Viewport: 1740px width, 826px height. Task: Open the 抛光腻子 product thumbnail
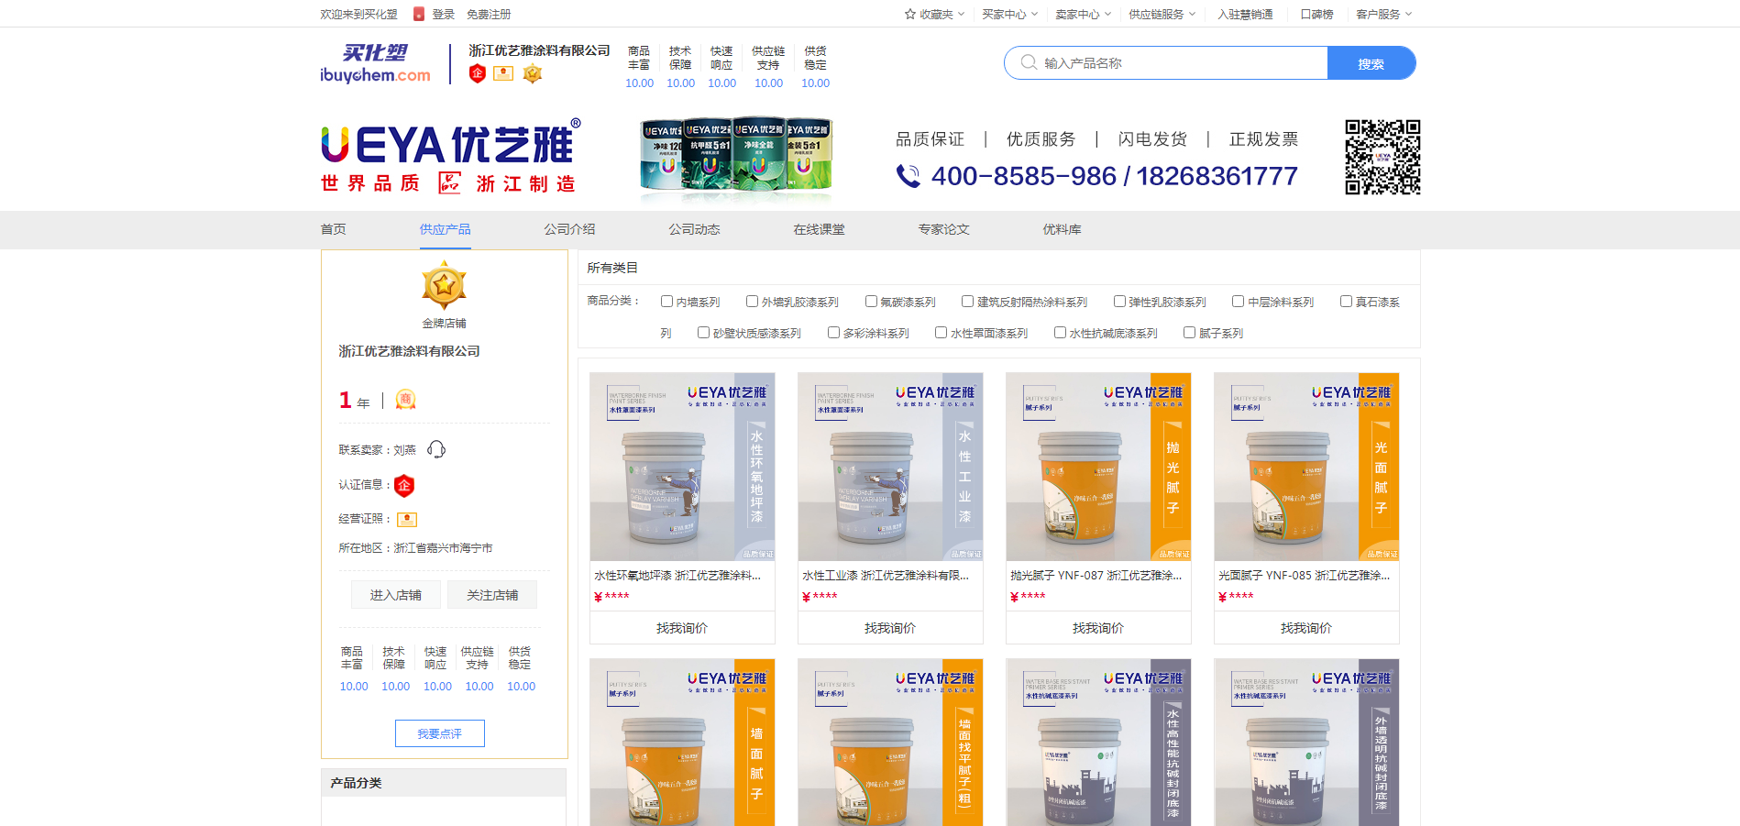[x=1098, y=467]
